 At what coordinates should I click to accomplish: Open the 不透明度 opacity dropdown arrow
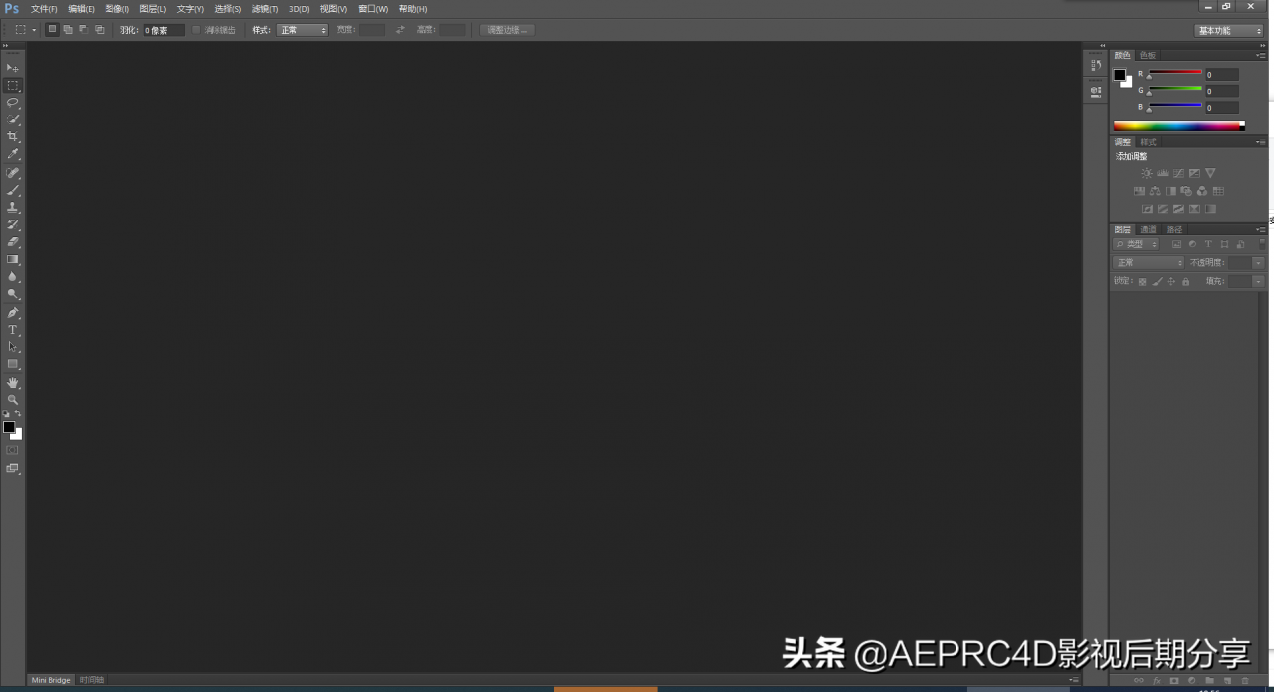pyautogui.click(x=1258, y=263)
